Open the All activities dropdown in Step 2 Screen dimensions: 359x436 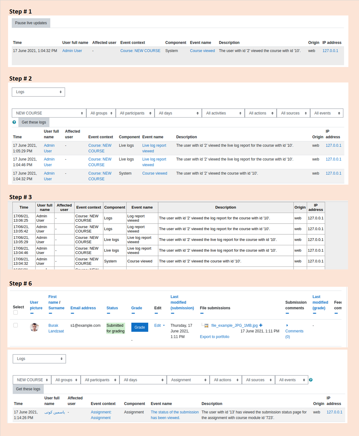coord(223,113)
